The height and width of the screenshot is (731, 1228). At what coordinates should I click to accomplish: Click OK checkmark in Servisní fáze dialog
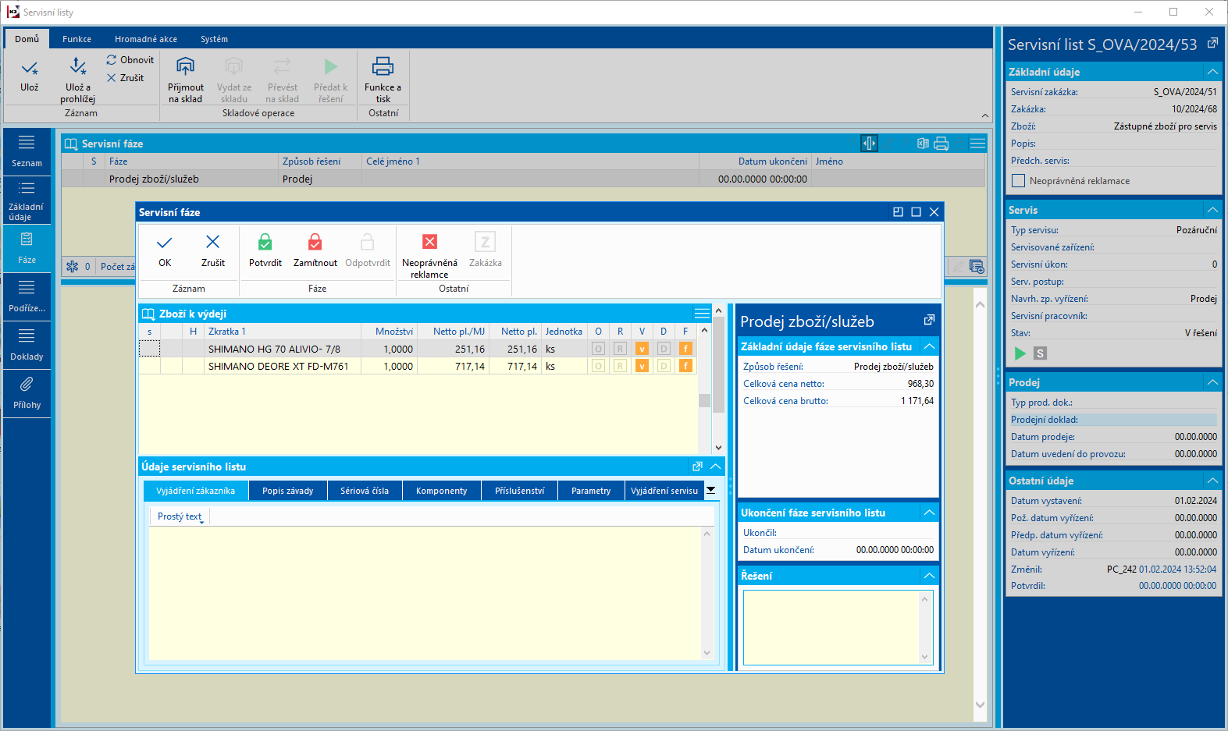point(165,242)
